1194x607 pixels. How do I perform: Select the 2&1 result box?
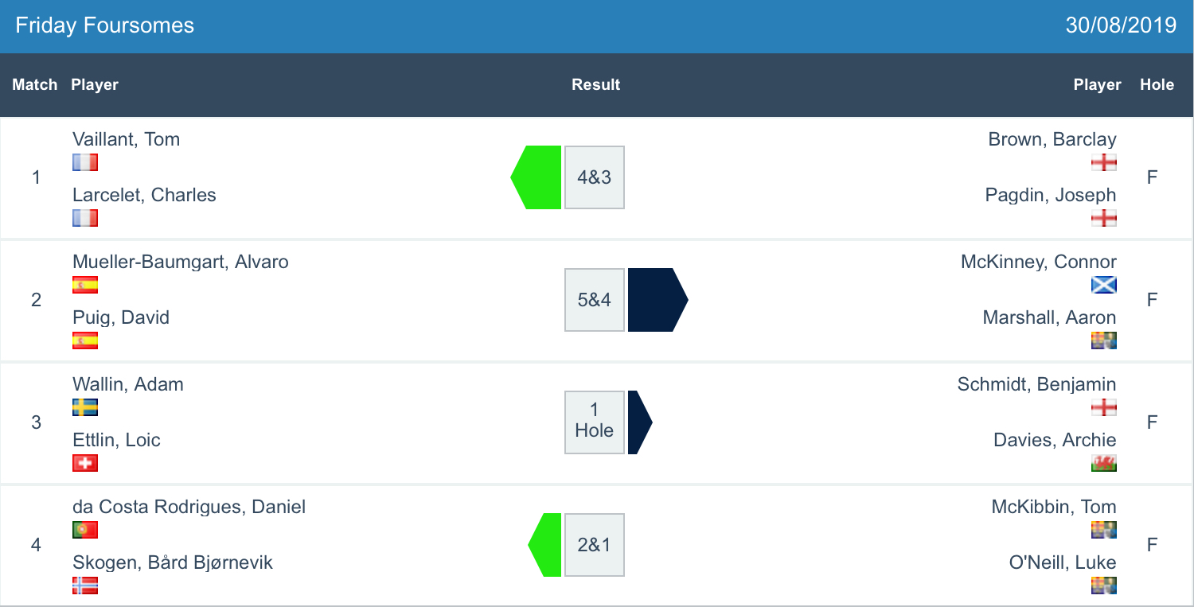(x=595, y=545)
